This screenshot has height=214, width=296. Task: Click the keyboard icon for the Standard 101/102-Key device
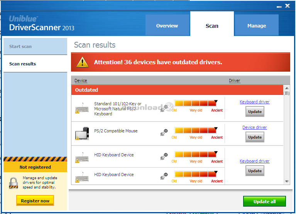(82, 108)
